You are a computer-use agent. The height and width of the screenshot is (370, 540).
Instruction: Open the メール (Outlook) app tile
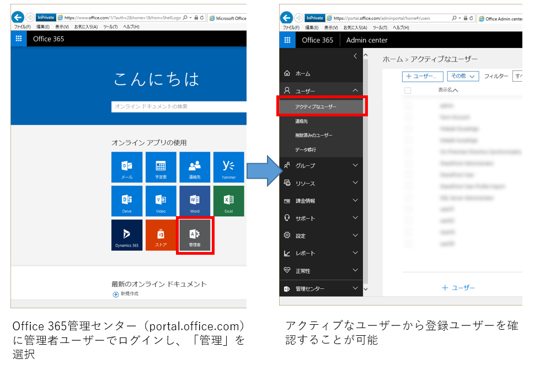127,167
